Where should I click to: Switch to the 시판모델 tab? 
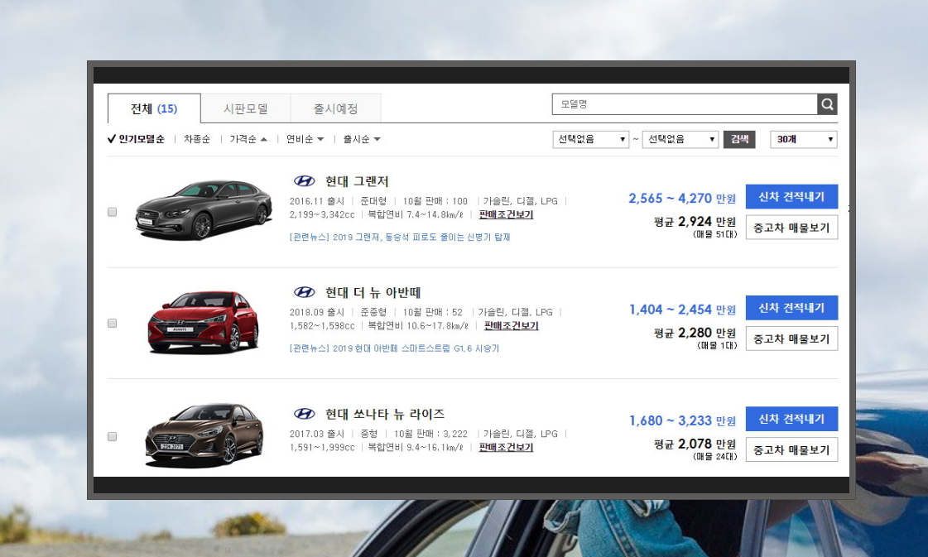[246, 108]
